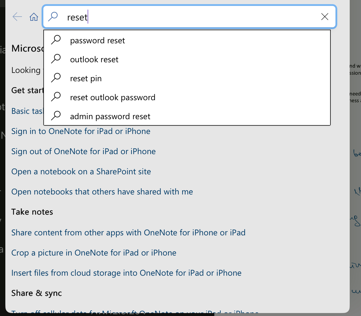
Task: Open 'Open notebooks that others have shared with me'
Action: coord(102,192)
